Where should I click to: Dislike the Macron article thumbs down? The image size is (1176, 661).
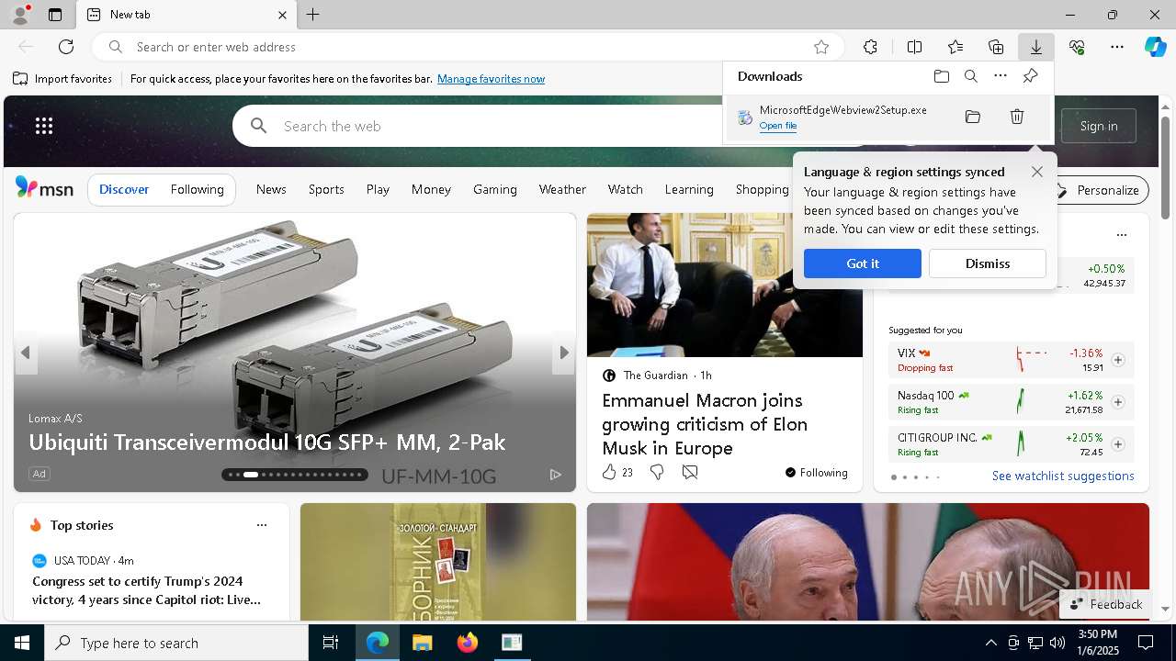657,472
